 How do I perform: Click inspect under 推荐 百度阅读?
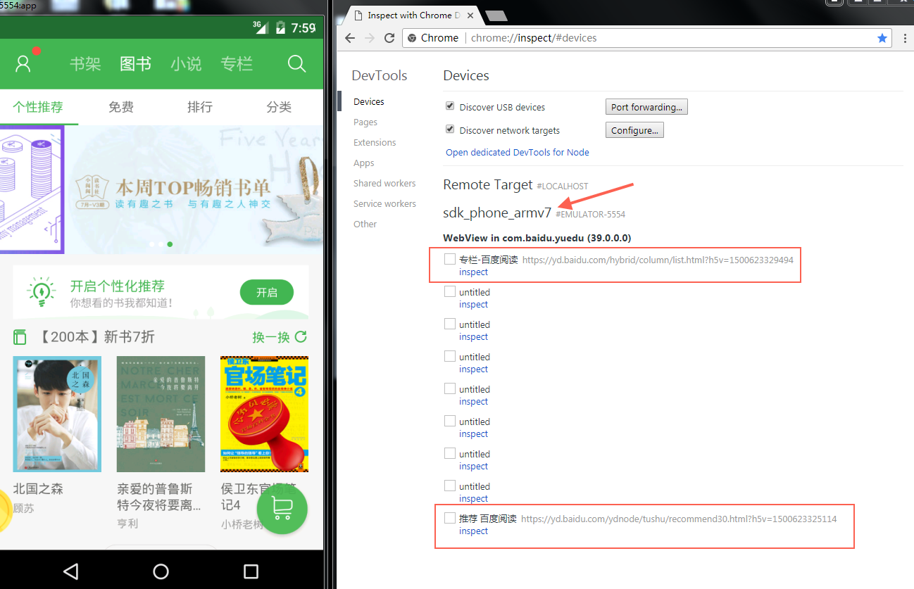click(x=473, y=531)
